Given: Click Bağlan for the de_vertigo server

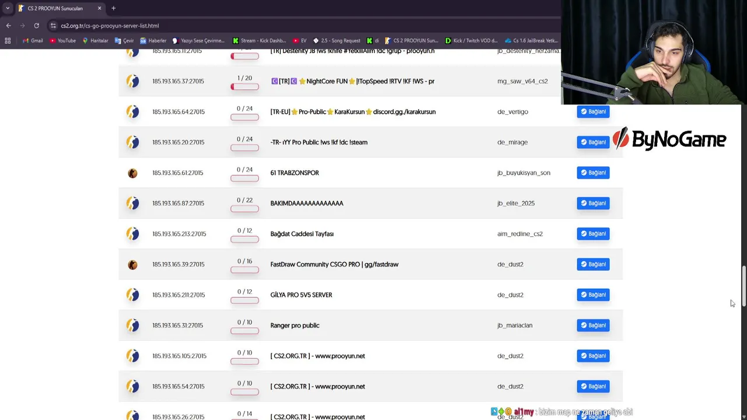Looking at the screenshot, I should tap(593, 111).
